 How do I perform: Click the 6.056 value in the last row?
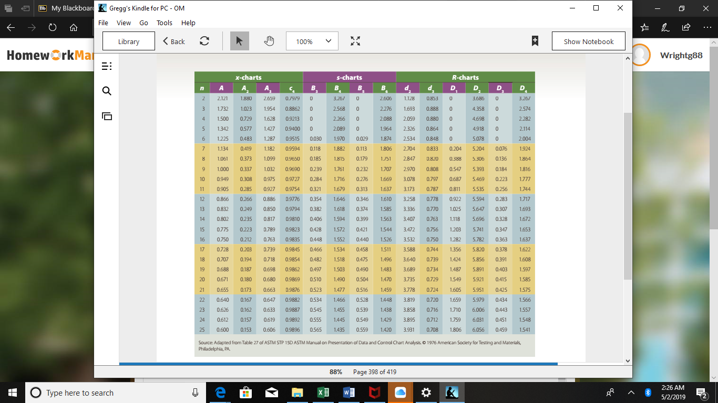[478, 330]
